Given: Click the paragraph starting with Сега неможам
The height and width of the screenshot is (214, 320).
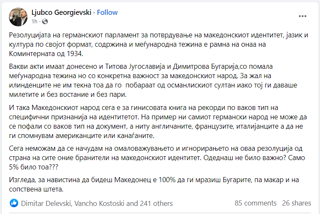Looking at the screenshot, I should pos(157,158).
